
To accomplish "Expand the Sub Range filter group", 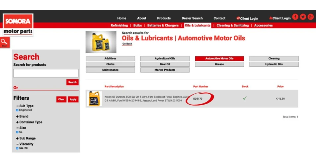I will coord(26,138).
